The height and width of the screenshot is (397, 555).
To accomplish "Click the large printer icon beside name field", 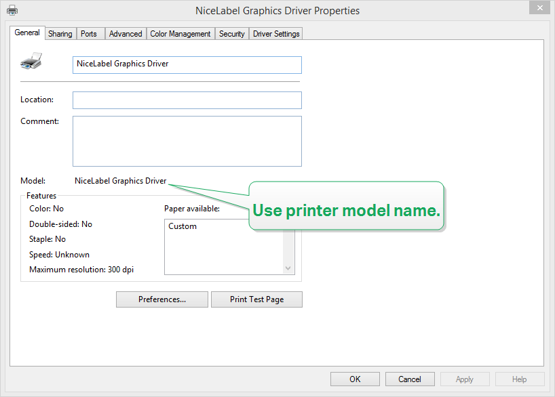I will tap(31, 62).
